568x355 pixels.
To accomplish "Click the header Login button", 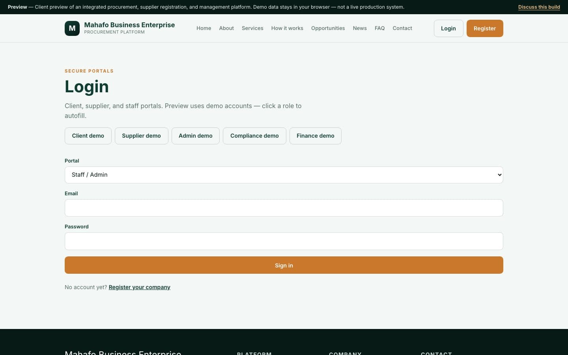I will [x=448, y=28].
